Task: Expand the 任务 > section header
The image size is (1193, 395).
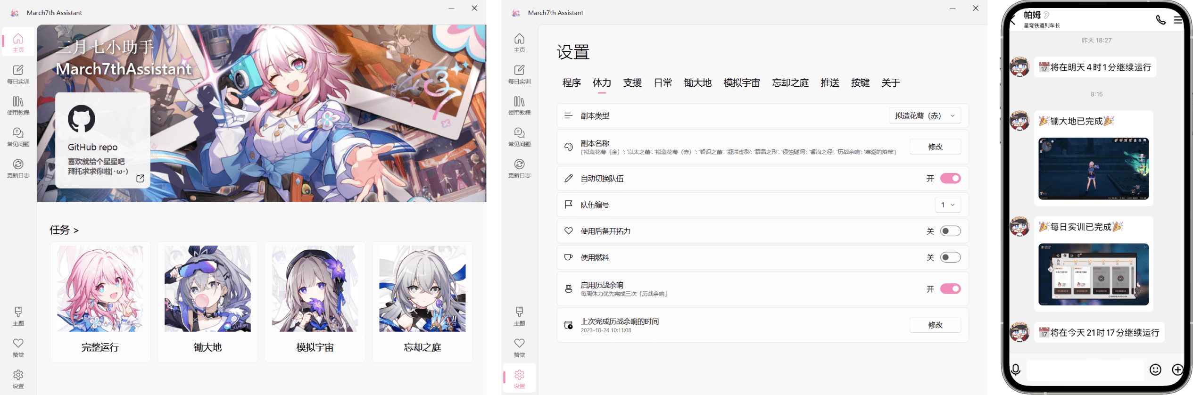Action: coord(64,230)
